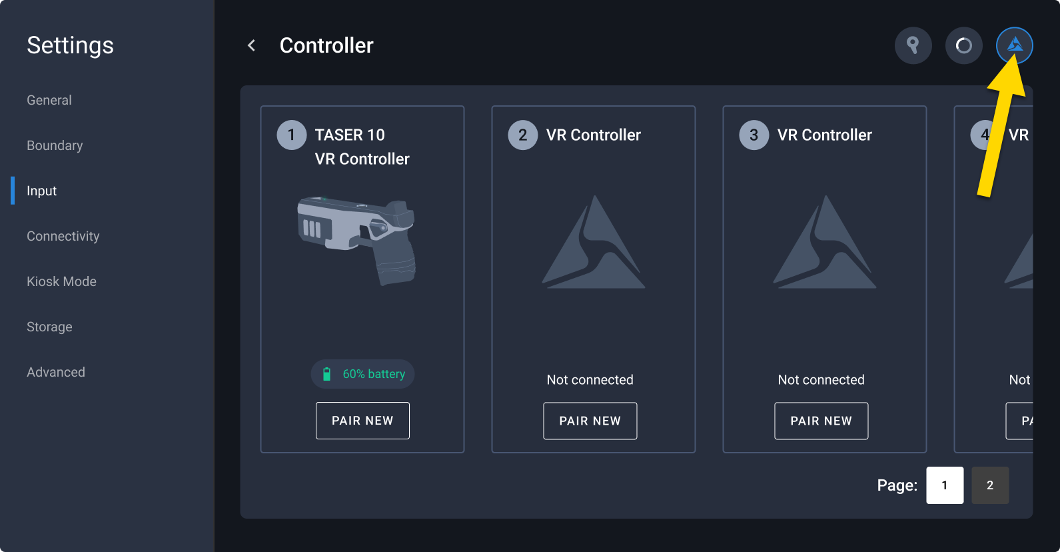Click the highlighted Axon logo icon
The width and height of the screenshot is (1060, 552).
point(1014,45)
